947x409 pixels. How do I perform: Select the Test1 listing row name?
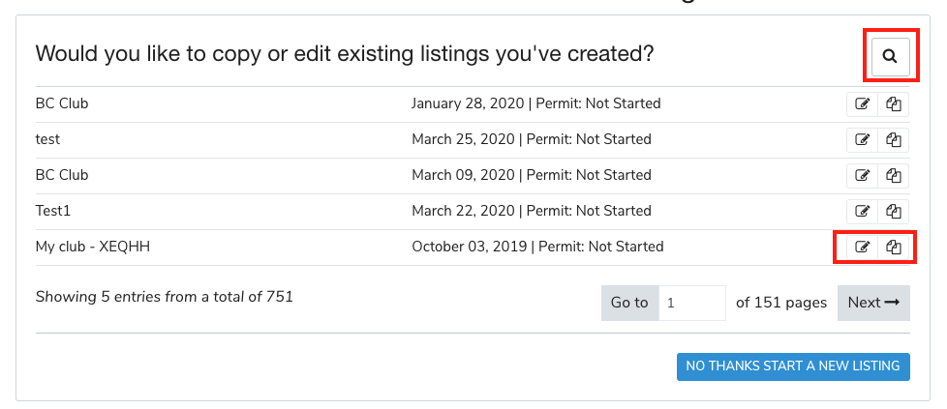[x=54, y=211]
